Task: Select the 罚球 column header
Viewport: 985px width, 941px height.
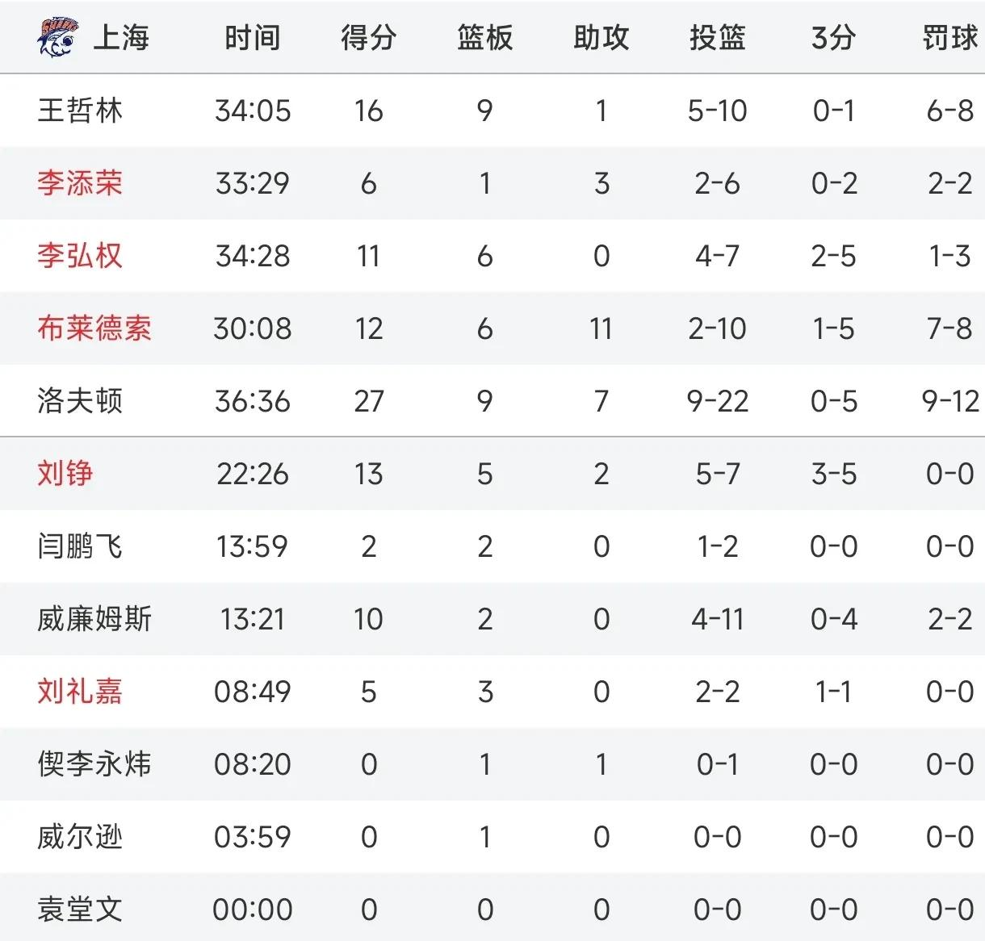Action: pyautogui.click(x=950, y=38)
